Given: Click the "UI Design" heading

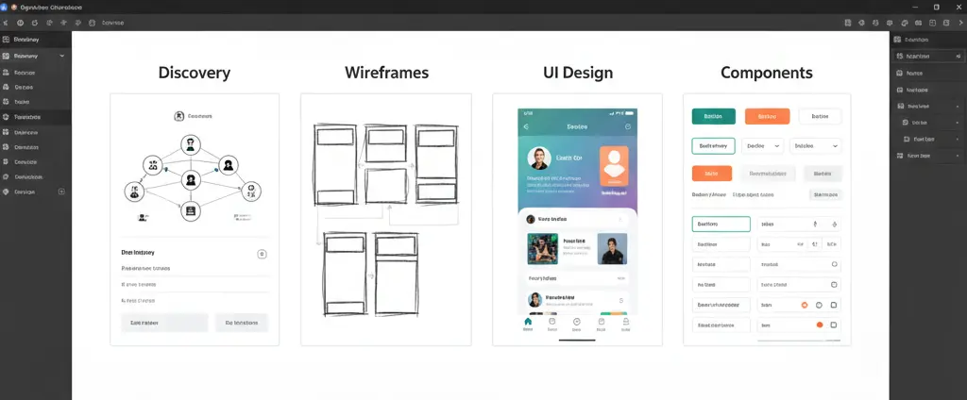Looking at the screenshot, I should point(578,73).
